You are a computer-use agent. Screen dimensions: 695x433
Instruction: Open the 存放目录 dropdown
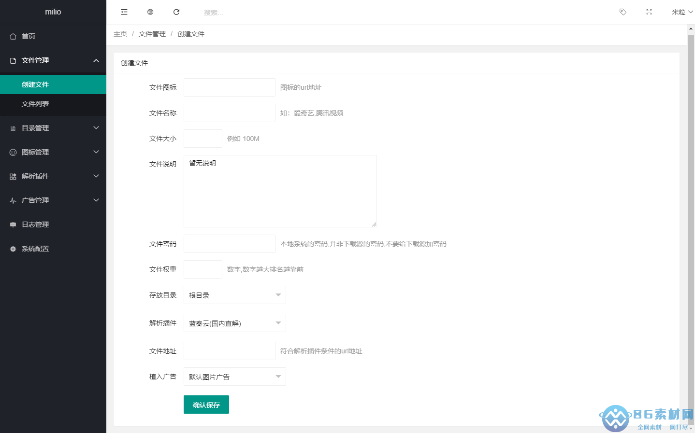coord(234,295)
